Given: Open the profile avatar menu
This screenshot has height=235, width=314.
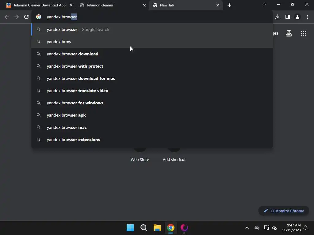Looking at the screenshot, I should click(x=297, y=17).
